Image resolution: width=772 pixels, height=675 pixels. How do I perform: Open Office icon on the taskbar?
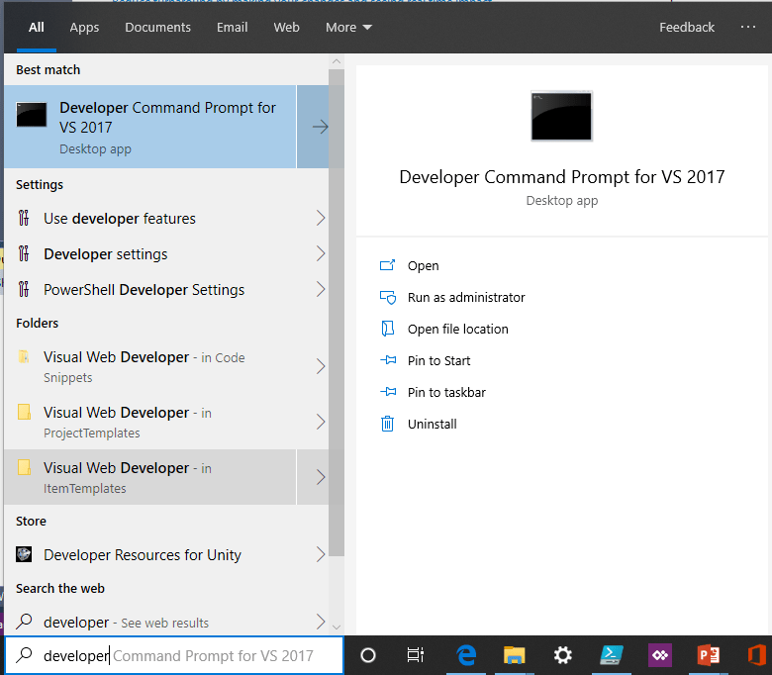click(x=757, y=655)
